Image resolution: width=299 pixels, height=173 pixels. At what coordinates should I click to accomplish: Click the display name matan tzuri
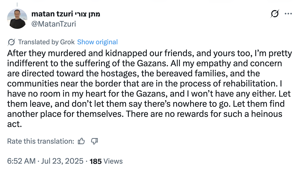point(52,14)
